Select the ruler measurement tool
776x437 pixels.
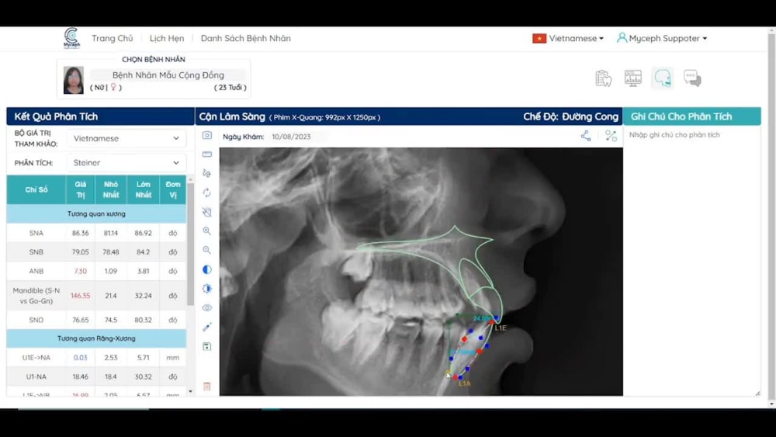(x=207, y=154)
